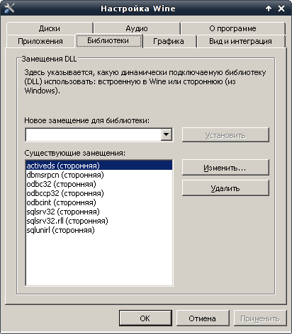The width and height of the screenshot is (292, 334).
Task: Open the О программе tab
Action: coord(233,28)
